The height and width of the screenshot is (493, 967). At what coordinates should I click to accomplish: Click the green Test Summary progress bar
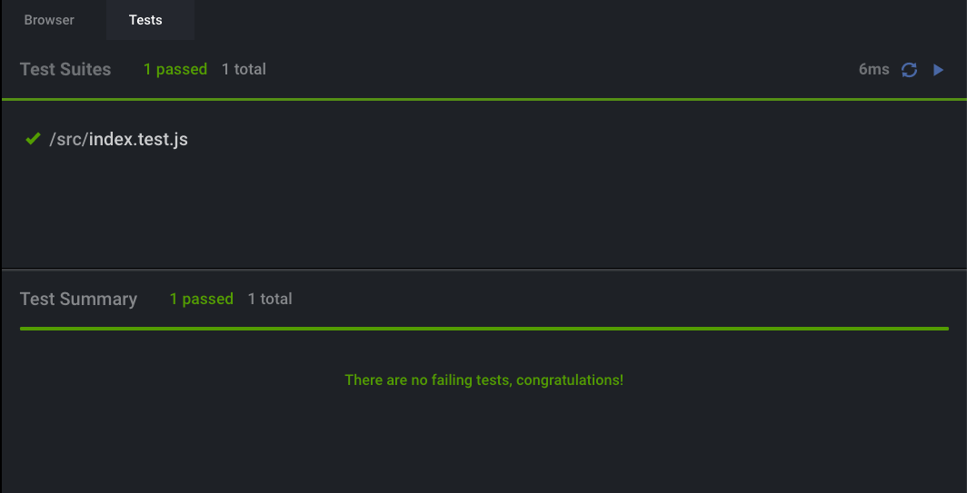pyautogui.click(x=484, y=329)
